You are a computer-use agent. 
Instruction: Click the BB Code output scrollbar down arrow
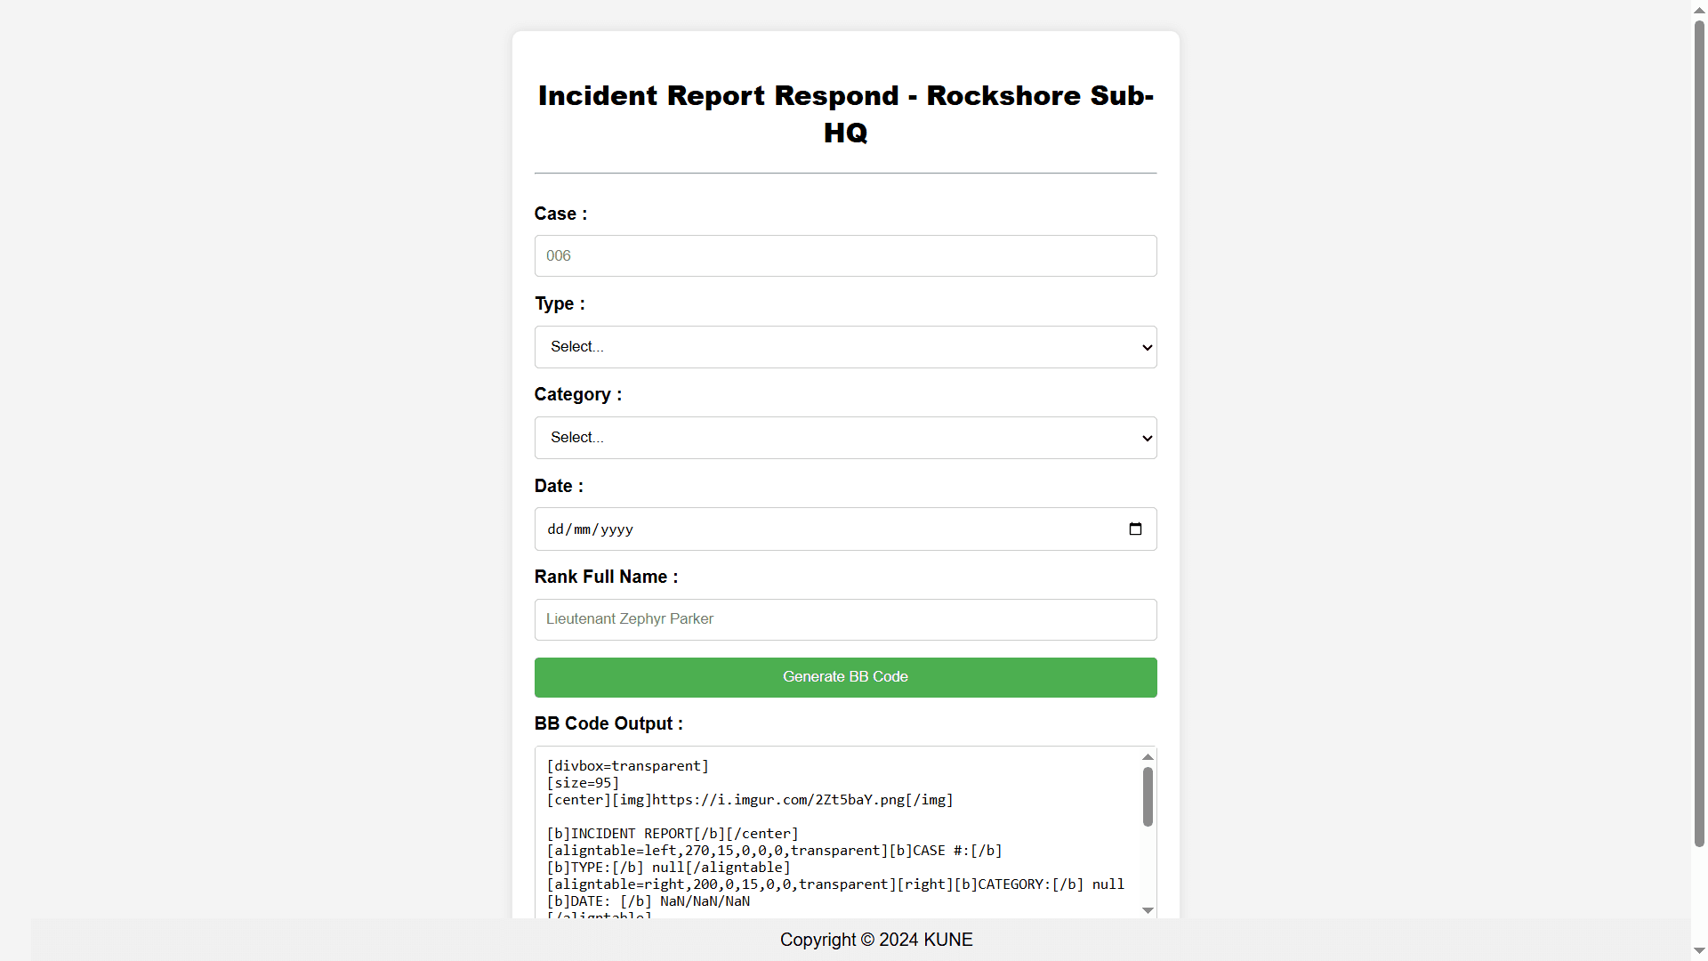click(x=1148, y=910)
